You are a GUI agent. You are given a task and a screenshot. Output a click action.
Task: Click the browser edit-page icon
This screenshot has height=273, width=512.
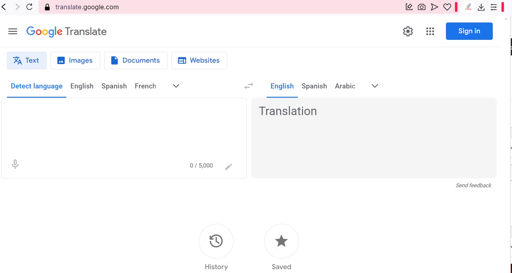pos(409,7)
